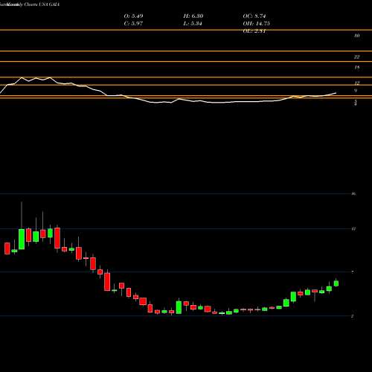The width and height of the screenshot is (372, 372).
Task: Click the 'C: 5.97' close value
Action: click(133, 24)
